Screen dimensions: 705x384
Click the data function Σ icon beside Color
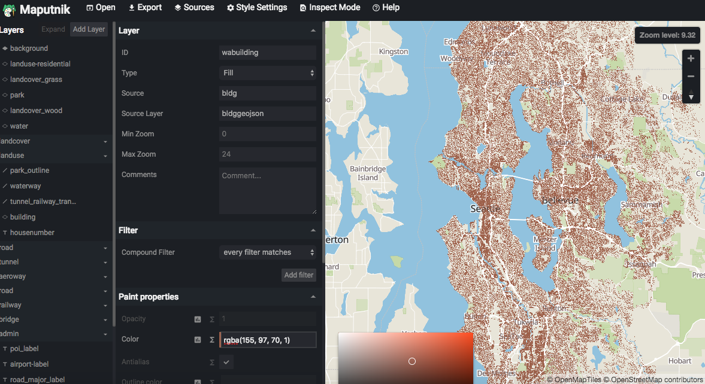(x=211, y=339)
